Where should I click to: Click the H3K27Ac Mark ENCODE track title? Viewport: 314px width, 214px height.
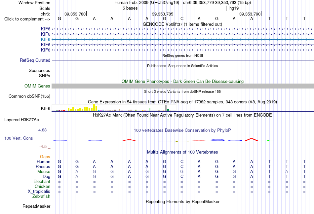point(182,115)
